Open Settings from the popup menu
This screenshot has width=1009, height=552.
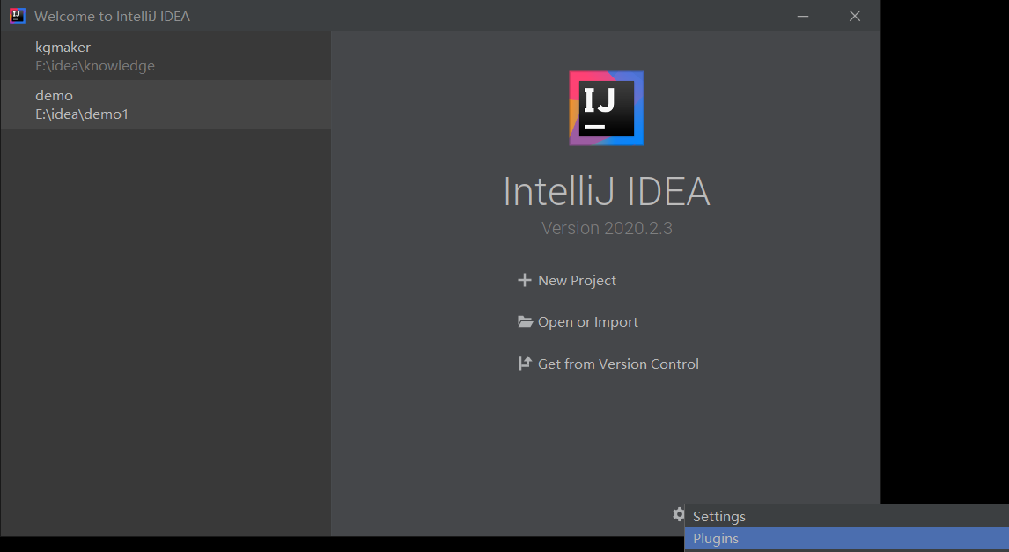point(847,517)
